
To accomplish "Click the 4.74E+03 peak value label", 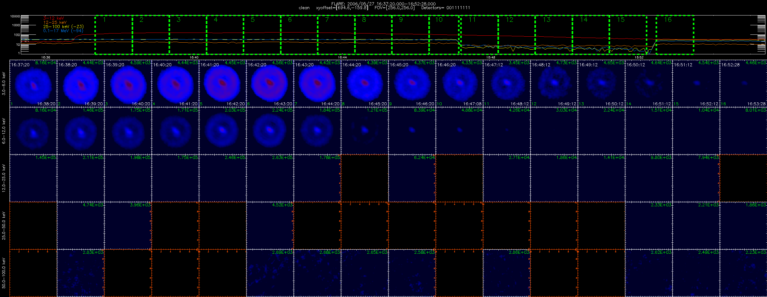I will (93, 205).
